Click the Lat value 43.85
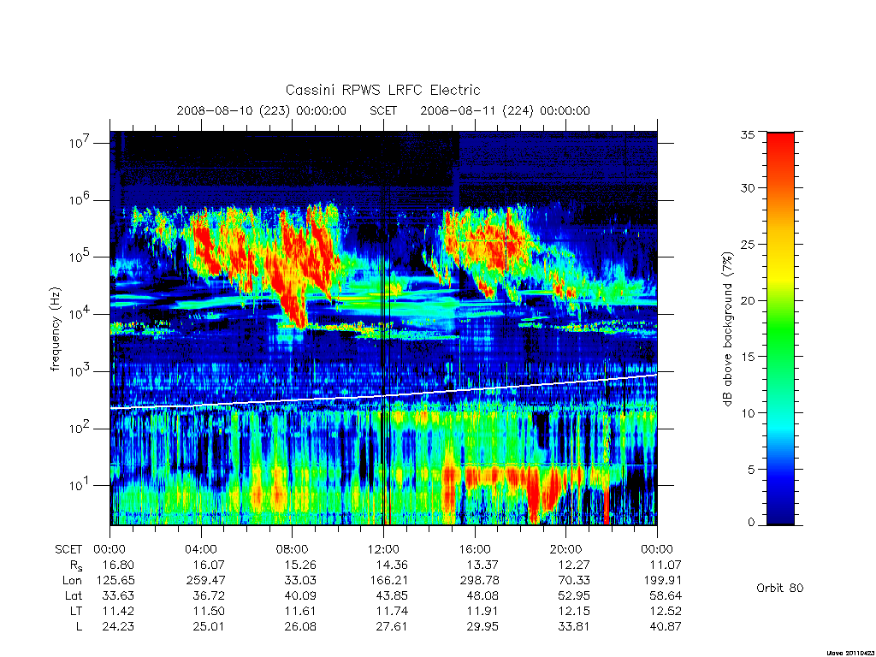 (391, 595)
